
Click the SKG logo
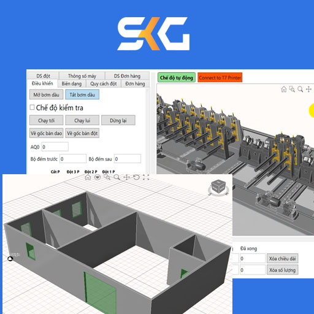(x=153, y=34)
